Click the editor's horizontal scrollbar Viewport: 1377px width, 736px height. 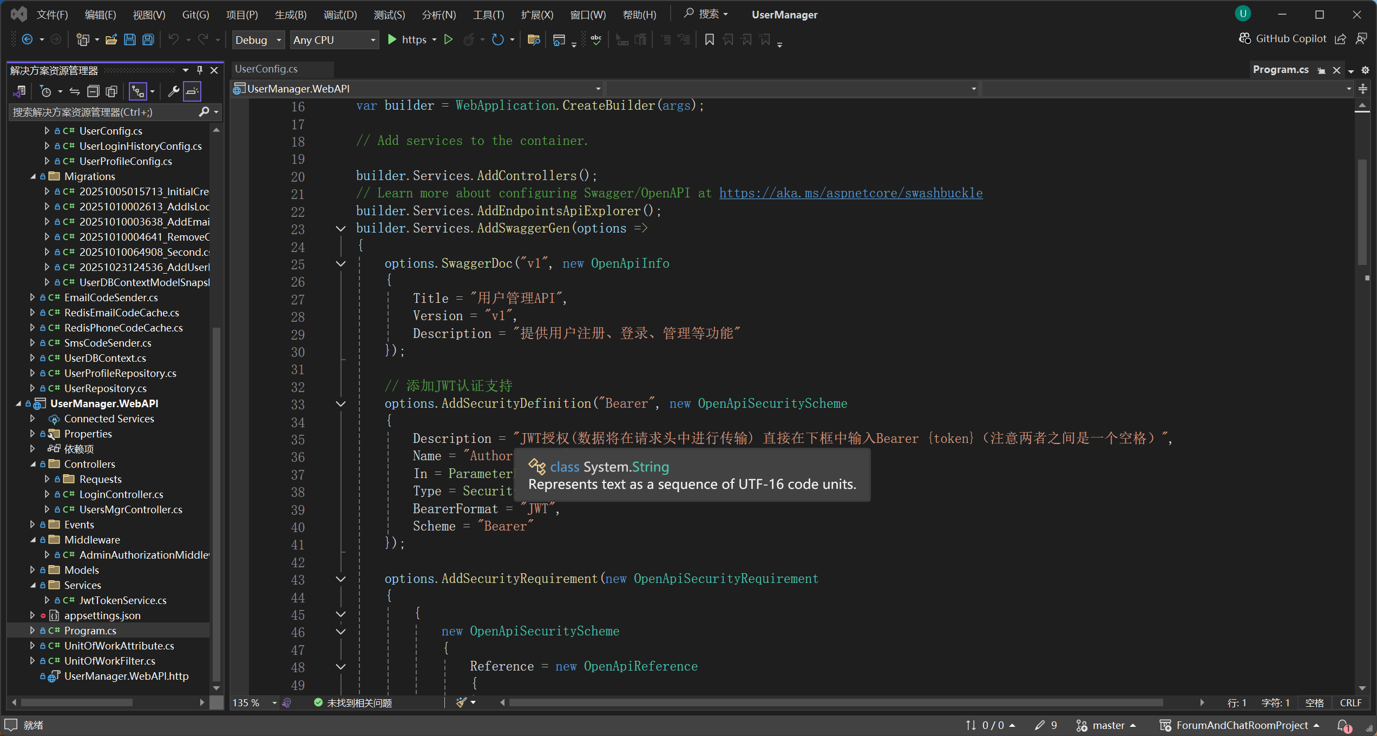[835, 702]
